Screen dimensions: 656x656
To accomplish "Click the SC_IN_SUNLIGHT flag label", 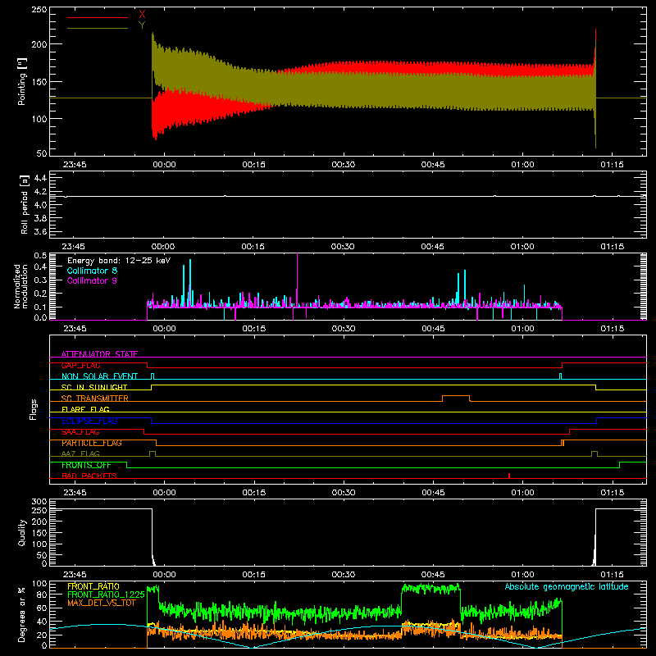I will pos(94,387).
